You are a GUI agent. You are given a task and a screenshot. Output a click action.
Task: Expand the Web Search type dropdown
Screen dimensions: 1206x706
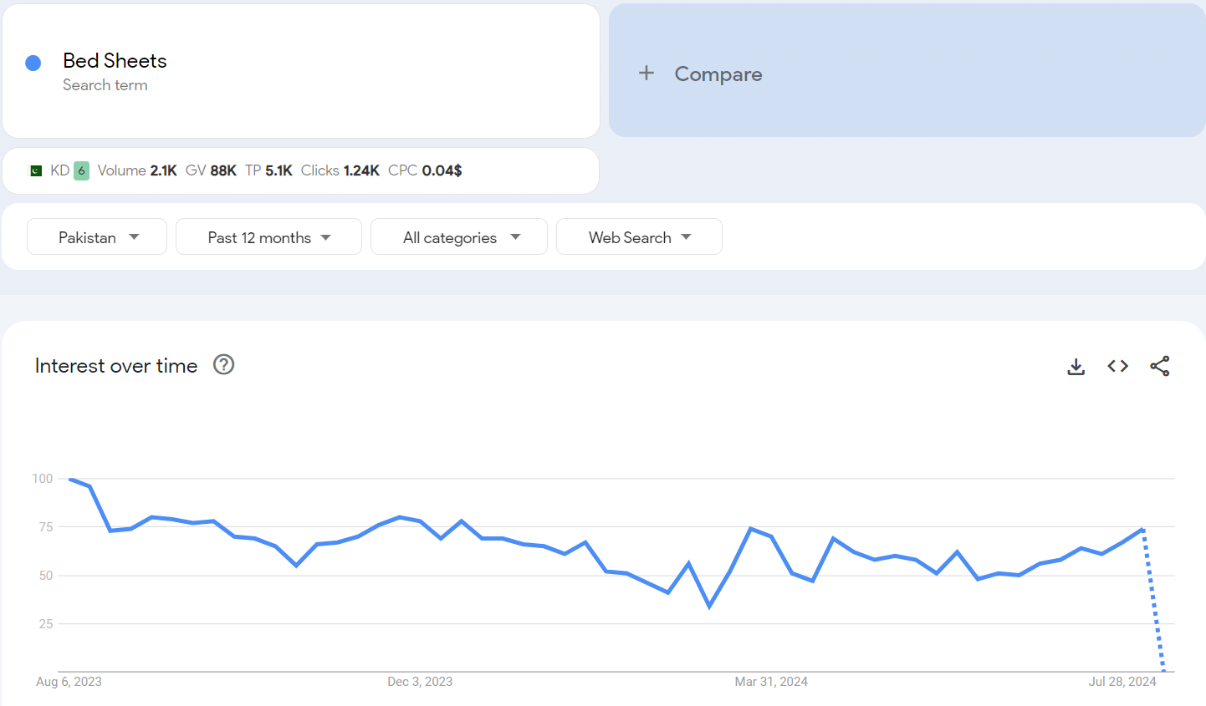[x=639, y=237]
